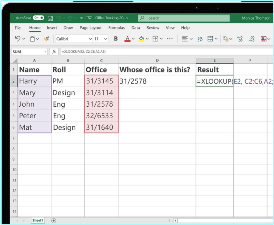Apply the red font color
Image resolution: width=274 pixels, height=225 pixels.
(x=127, y=39)
